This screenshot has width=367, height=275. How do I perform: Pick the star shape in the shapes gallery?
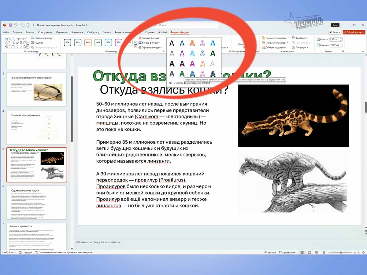[24, 46]
